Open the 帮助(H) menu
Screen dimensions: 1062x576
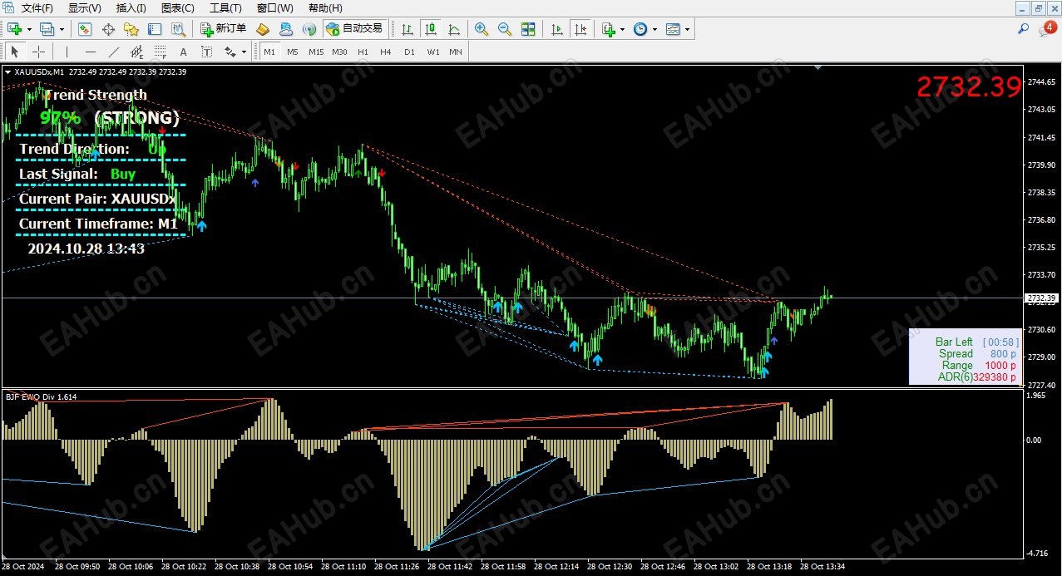point(325,8)
